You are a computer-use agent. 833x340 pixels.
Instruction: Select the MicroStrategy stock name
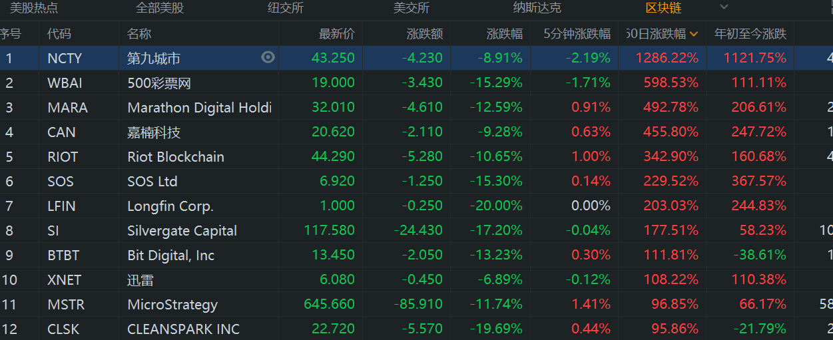point(172,305)
